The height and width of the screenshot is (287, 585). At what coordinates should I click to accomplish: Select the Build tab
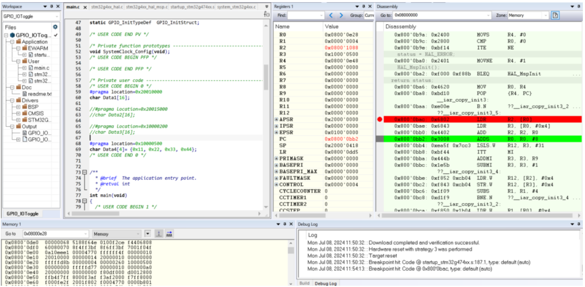coord(304,283)
